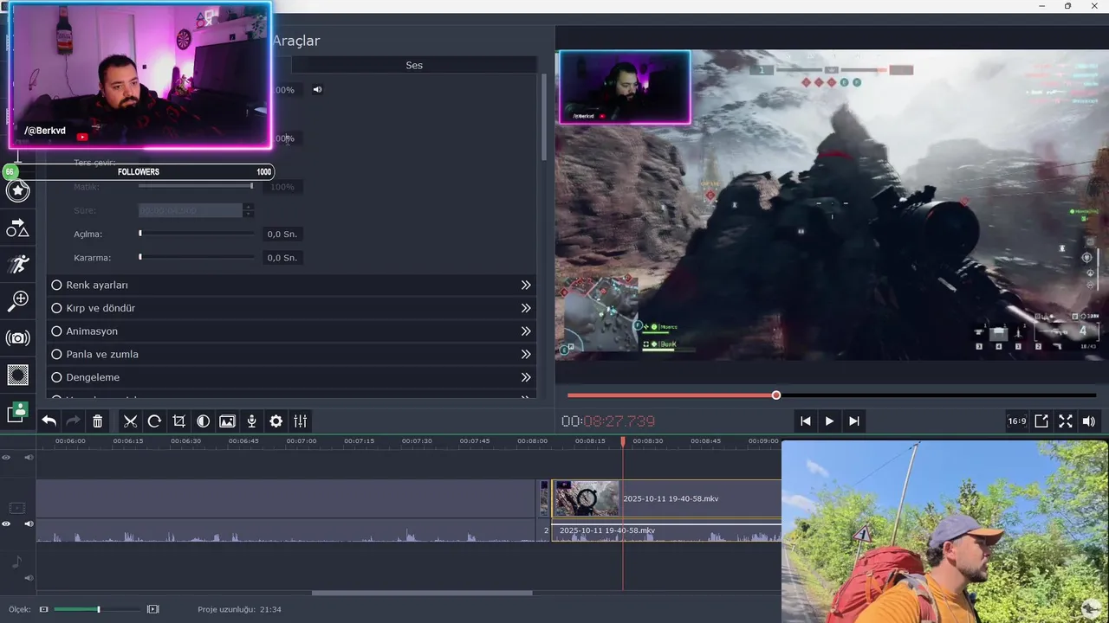Enable the Renk ayarları circle toggle

pos(56,285)
